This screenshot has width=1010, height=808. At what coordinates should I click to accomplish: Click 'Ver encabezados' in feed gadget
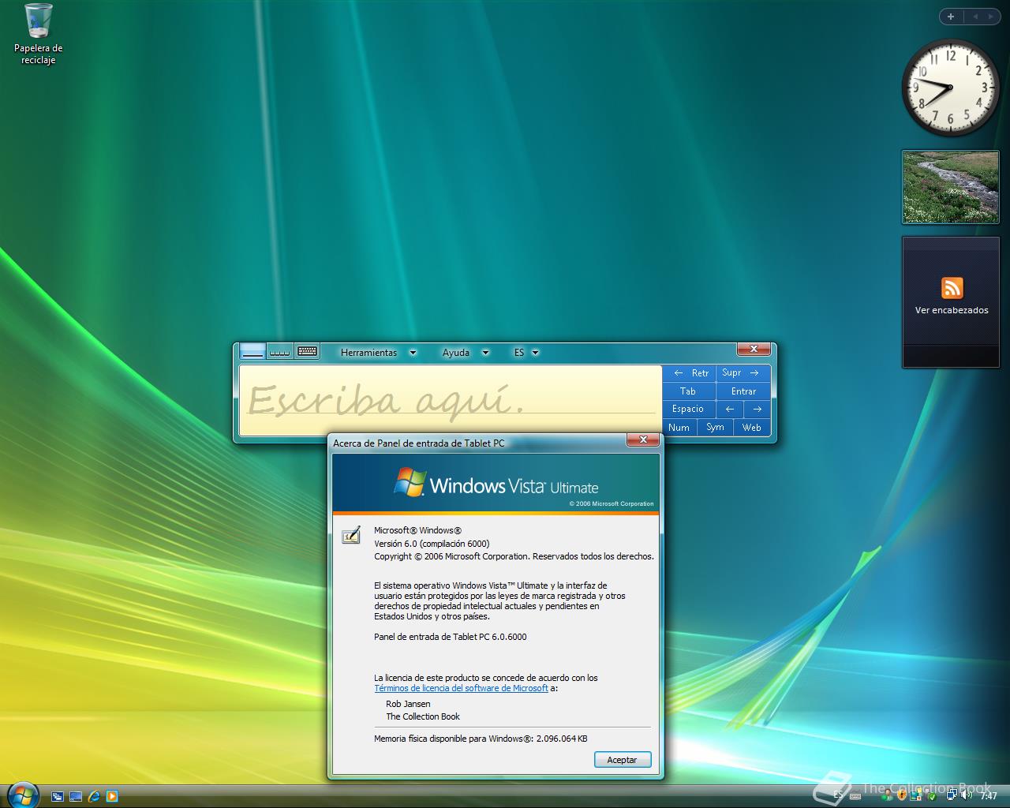coord(952,310)
